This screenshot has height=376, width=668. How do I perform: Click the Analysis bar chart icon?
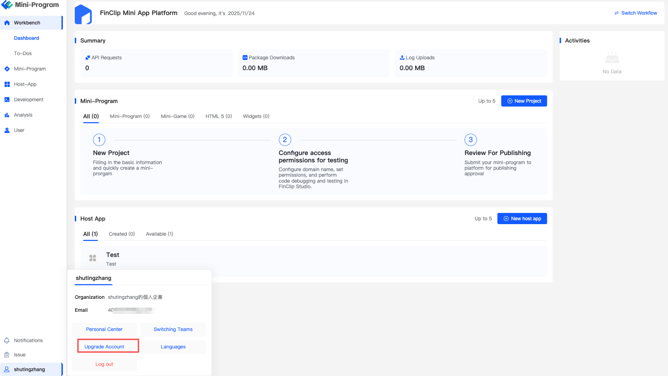click(7, 115)
